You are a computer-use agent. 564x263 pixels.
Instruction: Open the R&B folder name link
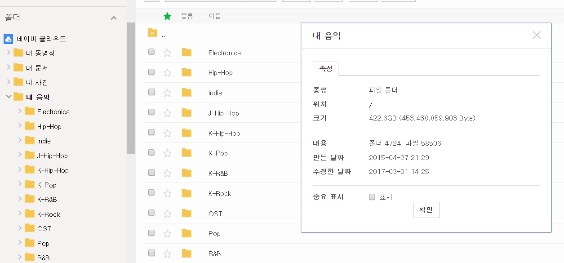[214, 254]
